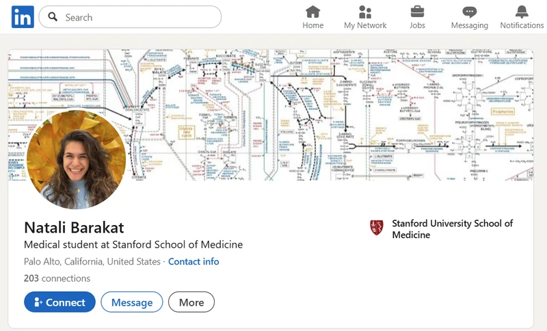Screen dimensions: 547x331
Task: Connect with Natali Barakat
Action: pyautogui.click(x=59, y=302)
